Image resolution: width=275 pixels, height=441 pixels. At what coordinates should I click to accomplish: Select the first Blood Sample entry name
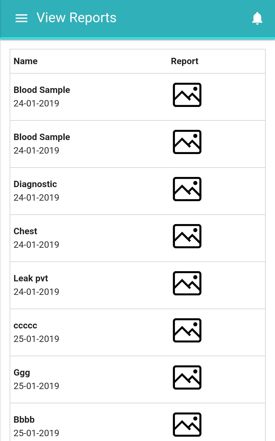[x=42, y=90]
